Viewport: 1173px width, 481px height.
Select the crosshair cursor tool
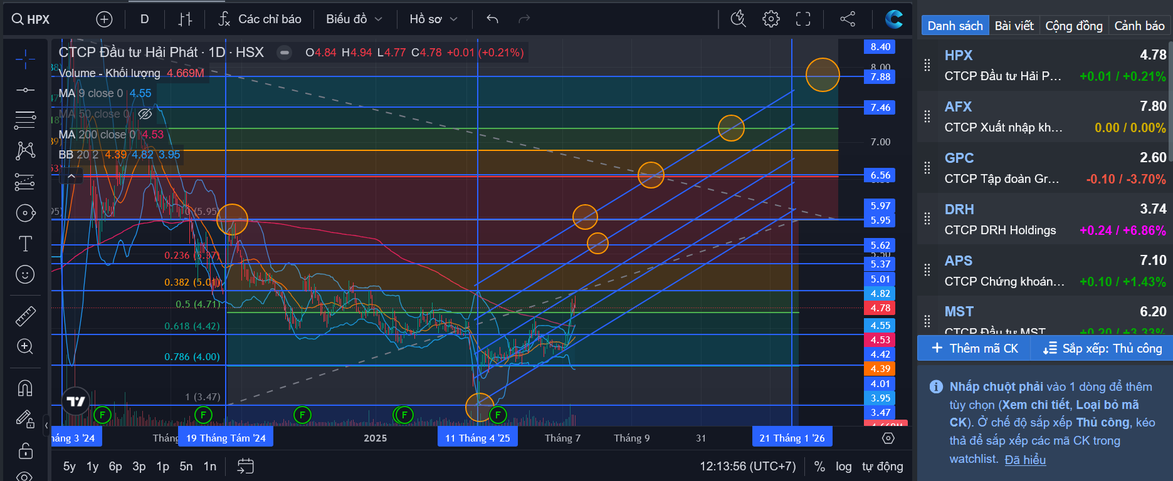point(25,60)
